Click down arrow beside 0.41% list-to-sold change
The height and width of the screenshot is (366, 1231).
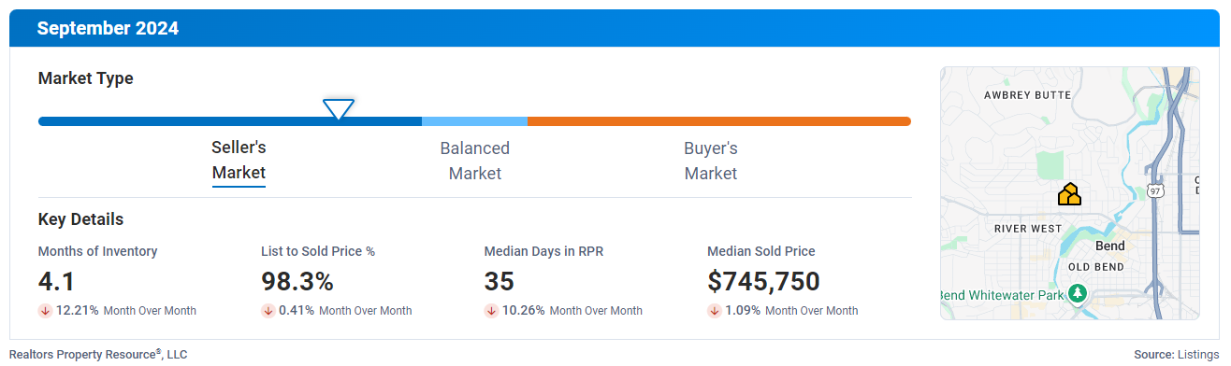(x=268, y=311)
